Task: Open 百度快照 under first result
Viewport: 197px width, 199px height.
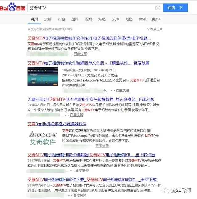Action: click(x=80, y=54)
